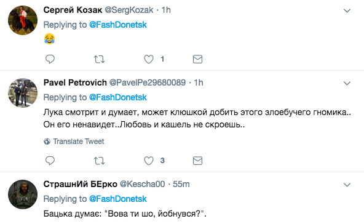
Task: Retweet Pavel Petrovich's tweet
Action: click(99, 161)
